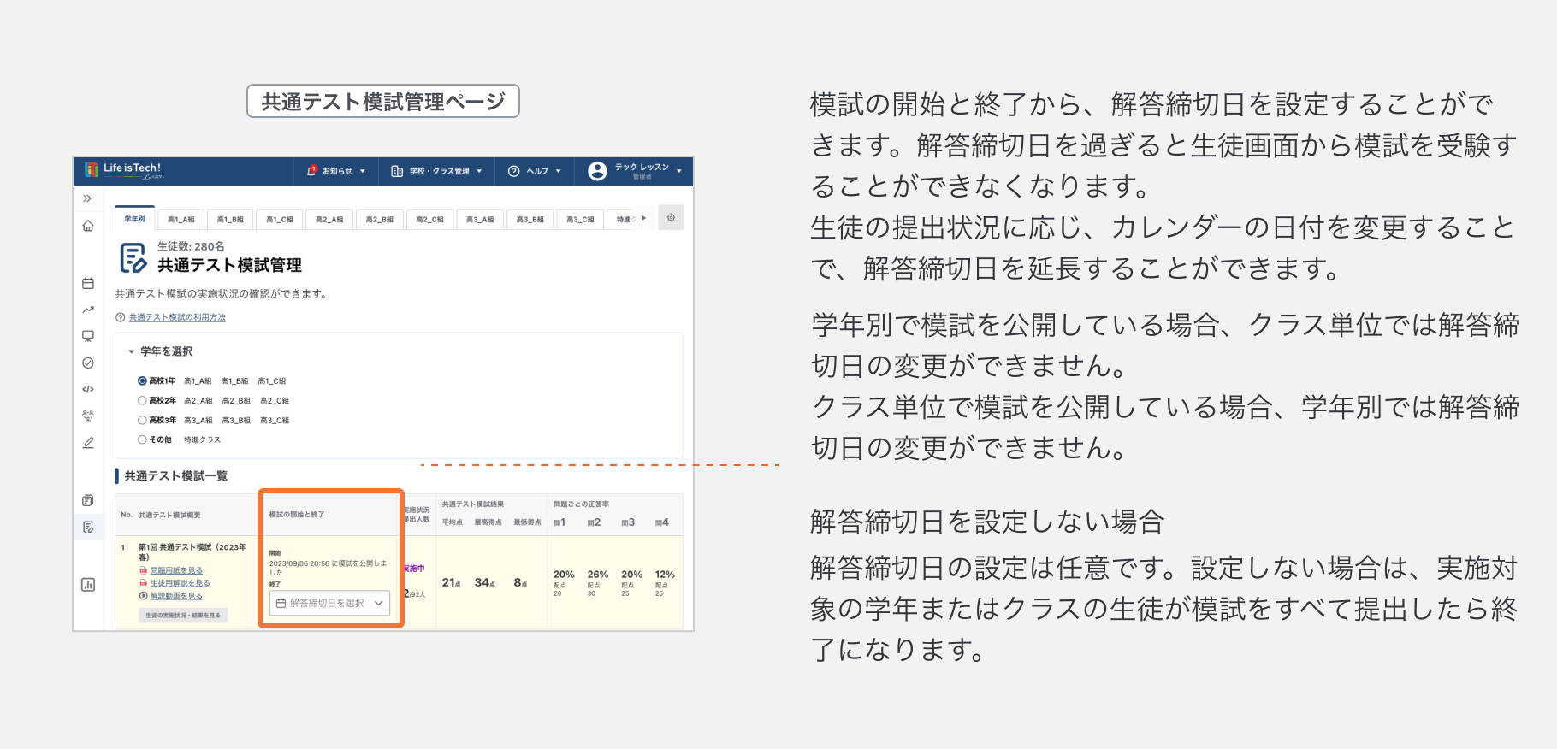Switch to the 学年別 tab
Image resolution: width=1557 pixels, height=749 pixels.
[134, 219]
